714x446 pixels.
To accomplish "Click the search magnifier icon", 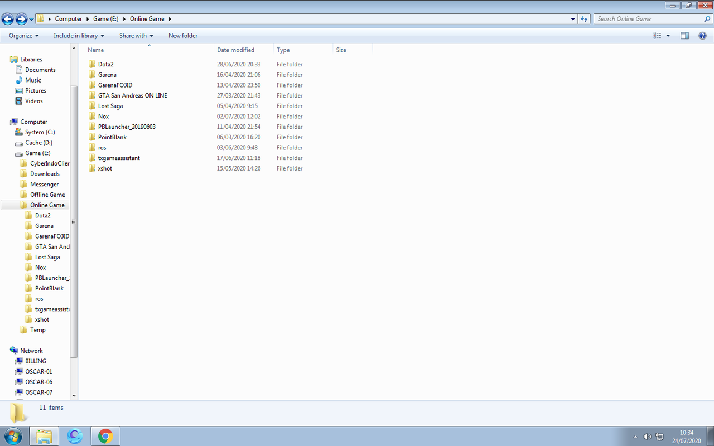I will [x=707, y=19].
